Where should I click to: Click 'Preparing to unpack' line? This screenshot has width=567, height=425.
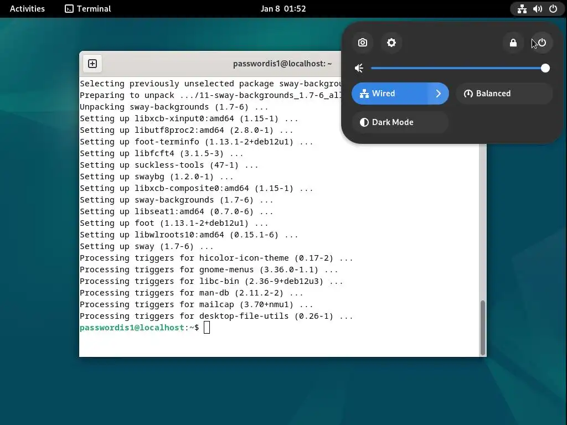(x=210, y=95)
